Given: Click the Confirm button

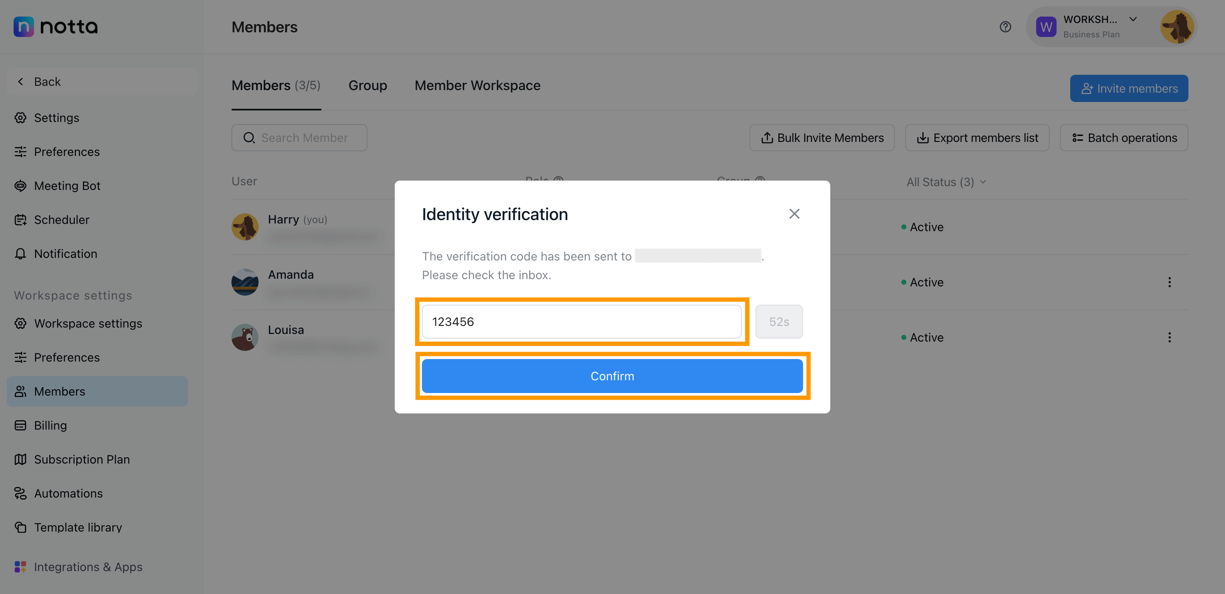Looking at the screenshot, I should [x=612, y=376].
